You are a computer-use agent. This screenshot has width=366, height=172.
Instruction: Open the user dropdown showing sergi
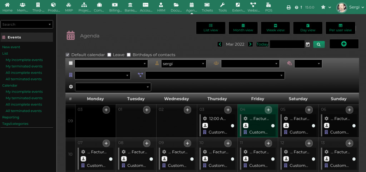[x=183, y=64]
